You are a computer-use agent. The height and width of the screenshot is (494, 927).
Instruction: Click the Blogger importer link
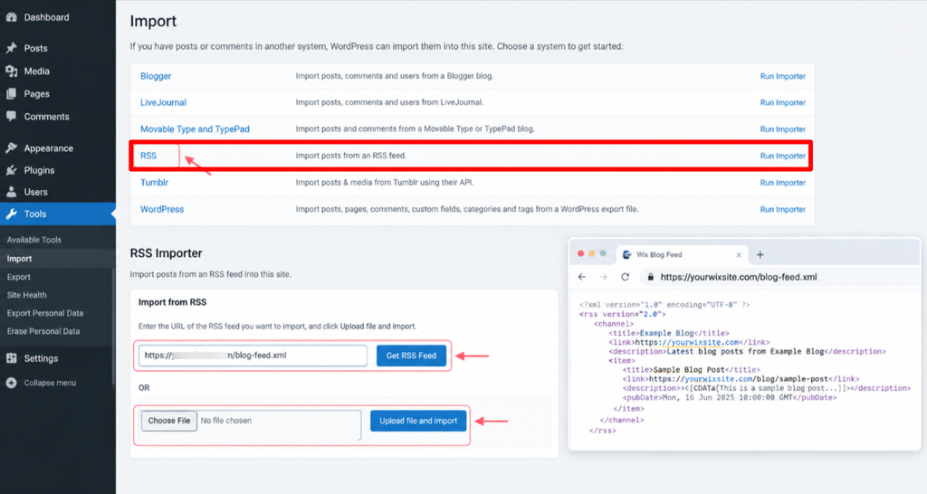coord(156,76)
